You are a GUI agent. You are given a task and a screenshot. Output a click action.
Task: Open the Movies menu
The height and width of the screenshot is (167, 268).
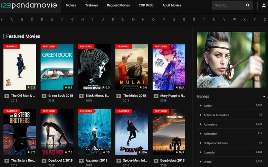tap(71, 5)
